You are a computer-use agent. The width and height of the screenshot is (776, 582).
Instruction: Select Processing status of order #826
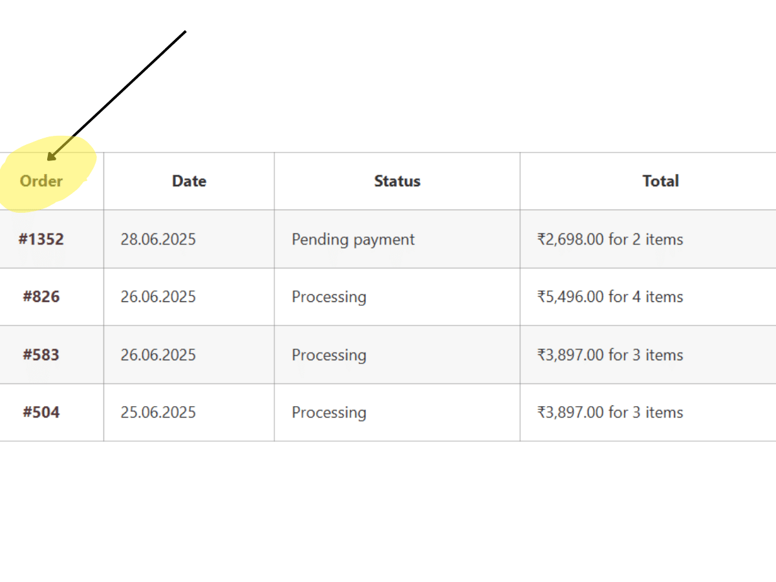click(329, 297)
